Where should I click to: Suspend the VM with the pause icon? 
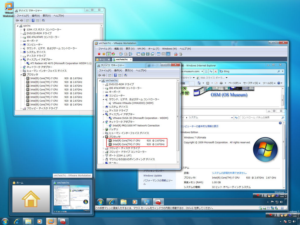(104, 54)
